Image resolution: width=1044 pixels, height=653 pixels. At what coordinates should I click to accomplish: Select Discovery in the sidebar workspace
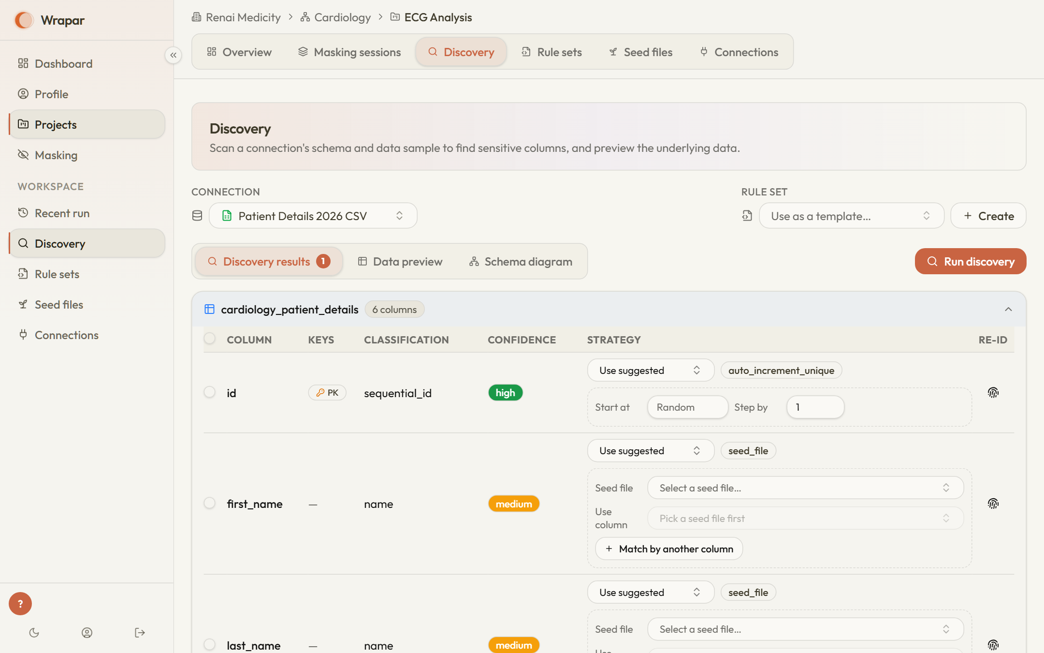(87, 243)
